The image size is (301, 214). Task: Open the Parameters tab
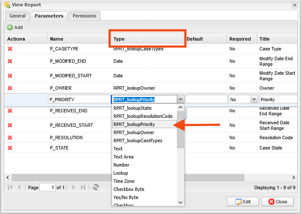pyautogui.click(x=49, y=16)
